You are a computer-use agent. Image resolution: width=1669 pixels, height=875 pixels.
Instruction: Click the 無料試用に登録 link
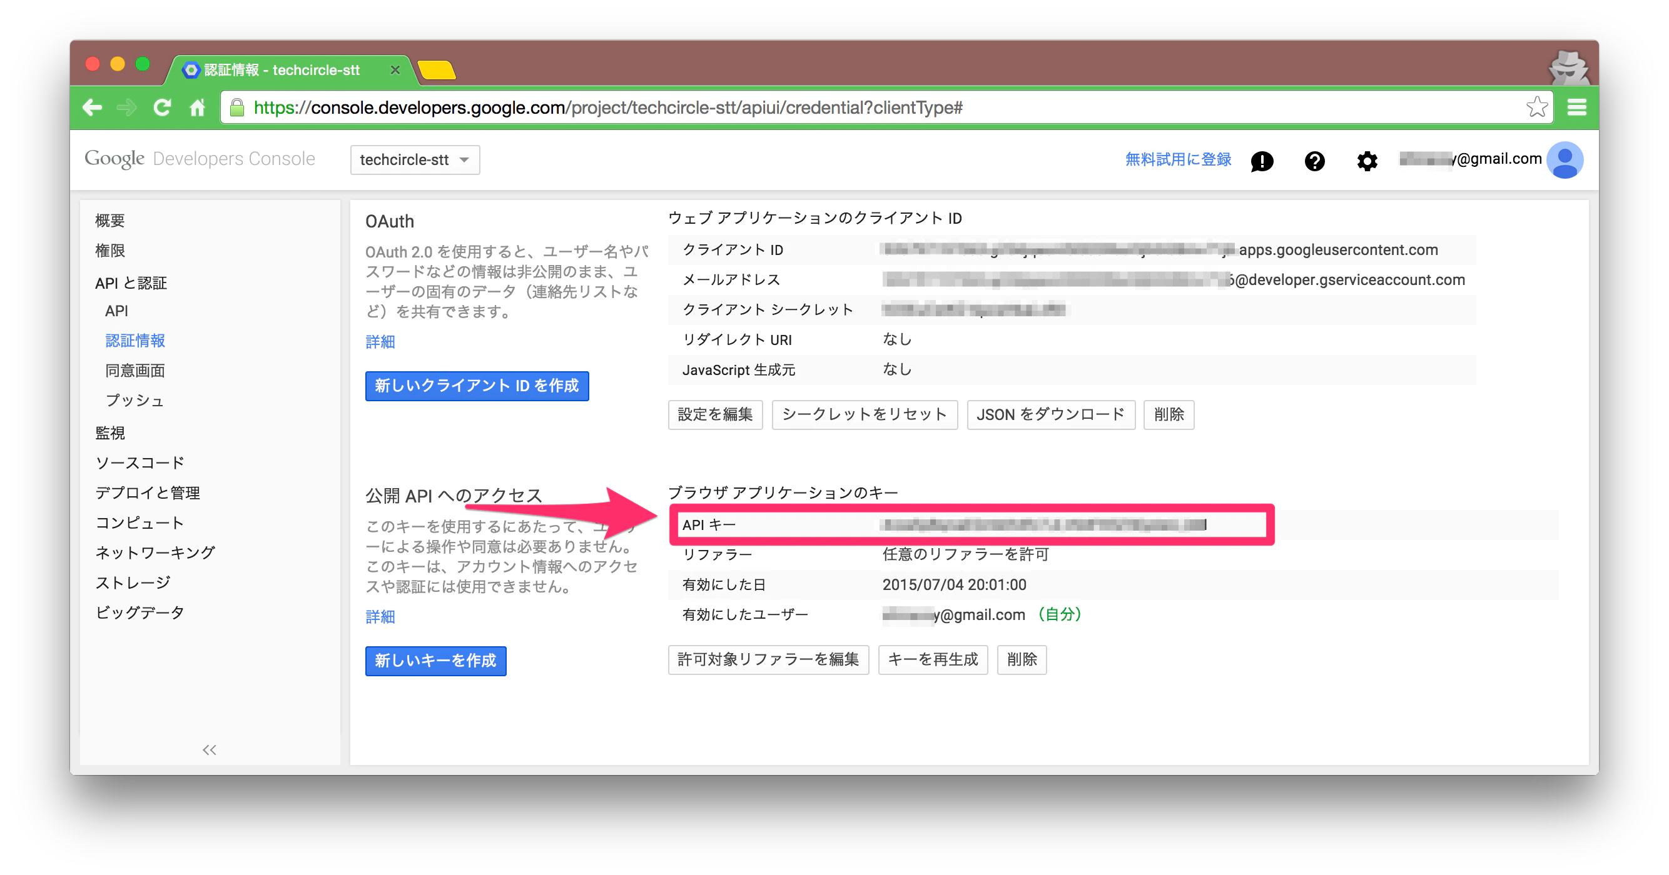pyautogui.click(x=1178, y=159)
